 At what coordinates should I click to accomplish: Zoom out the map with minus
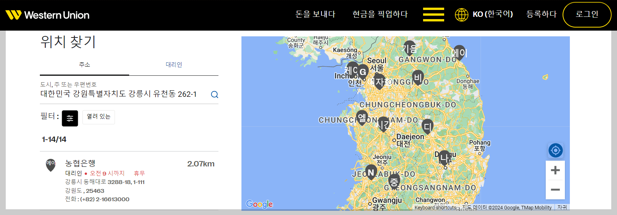pyautogui.click(x=555, y=190)
